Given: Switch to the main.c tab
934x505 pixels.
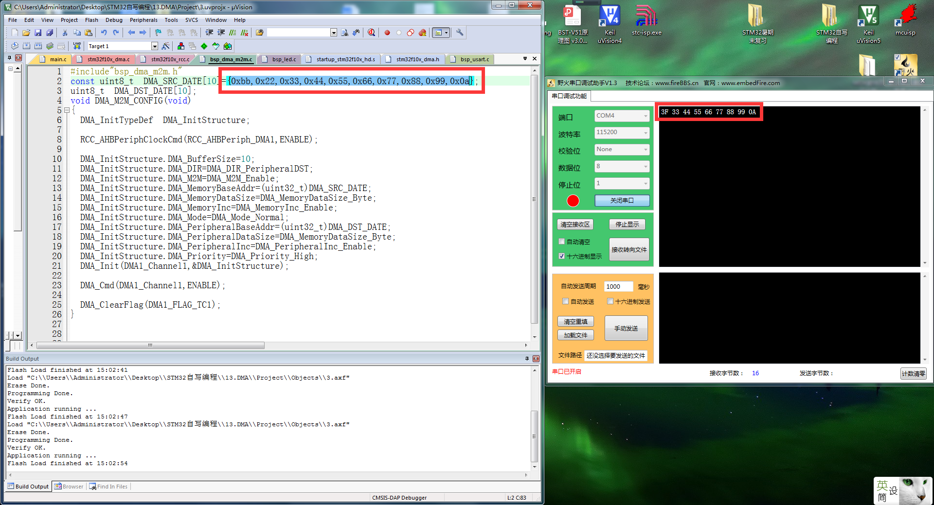Looking at the screenshot, I should (54, 59).
